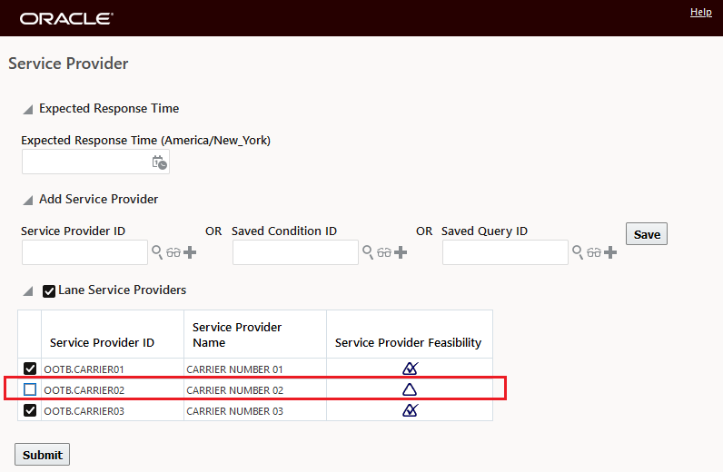Viewport: 723px width, 472px height.
Task: Collapse the Expected Response Time section
Action: (x=28, y=110)
